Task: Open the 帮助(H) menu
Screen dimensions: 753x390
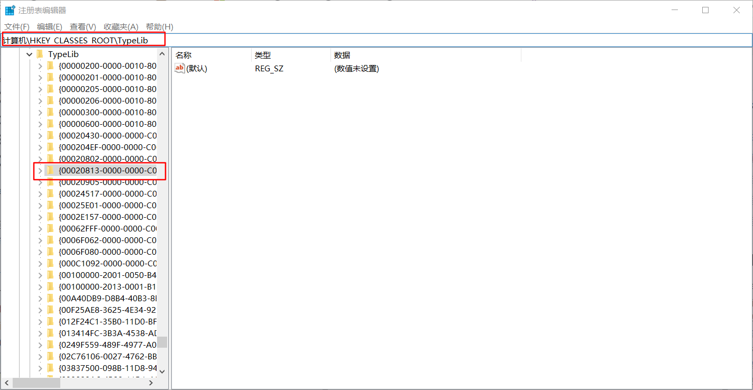Action: pos(159,26)
